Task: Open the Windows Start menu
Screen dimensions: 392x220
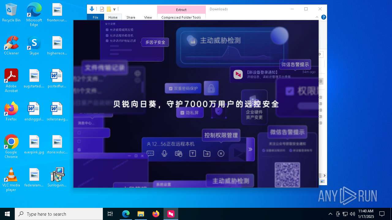Action: coord(7,214)
